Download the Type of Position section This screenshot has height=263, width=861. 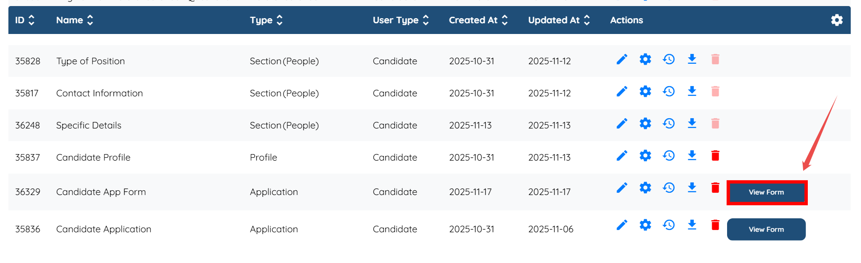coord(692,59)
